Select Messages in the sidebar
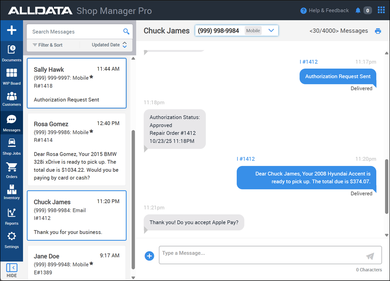Screen dimensions: 390x281 11,123
